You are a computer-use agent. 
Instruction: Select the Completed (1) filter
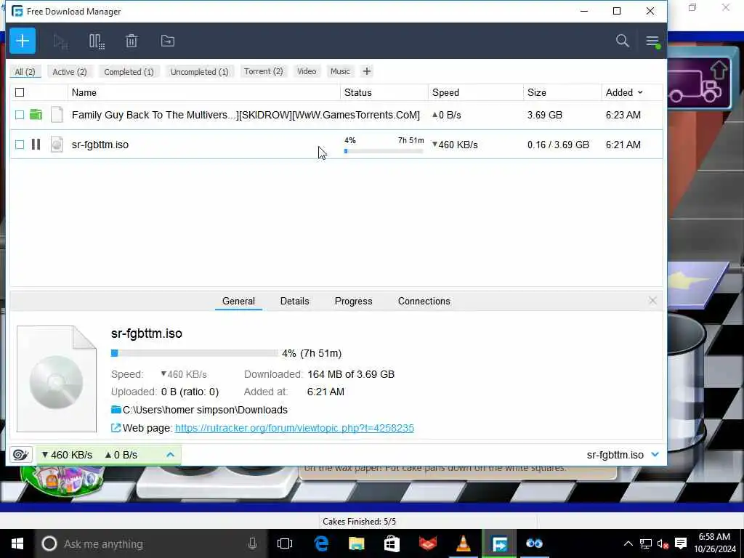tap(129, 72)
